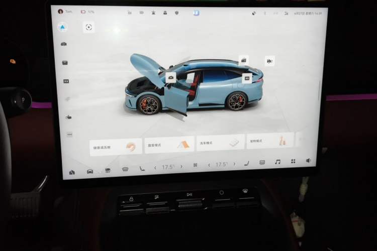
Task: Tap the home icon in bottom dock
Action: (72, 172)
